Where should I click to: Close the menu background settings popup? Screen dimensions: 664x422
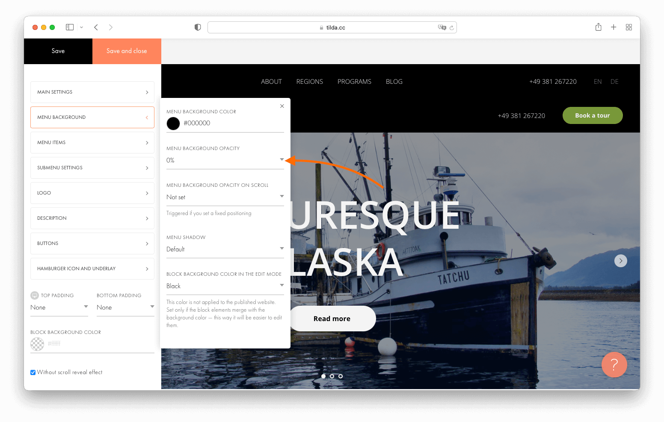pos(282,106)
